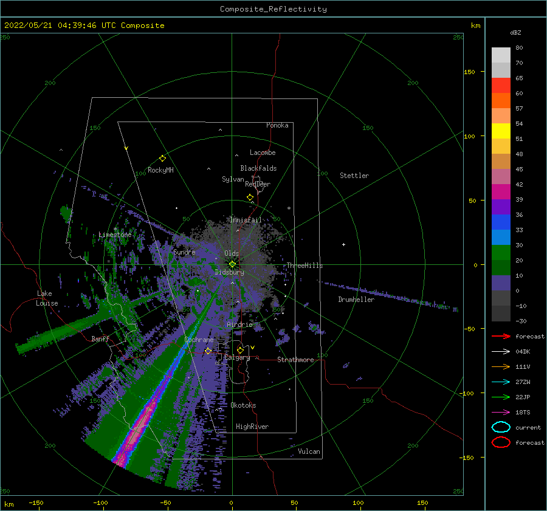Viewport: 547px width, 511px height.
Task: Click the cyan current ellipse icon
Action: [501, 427]
